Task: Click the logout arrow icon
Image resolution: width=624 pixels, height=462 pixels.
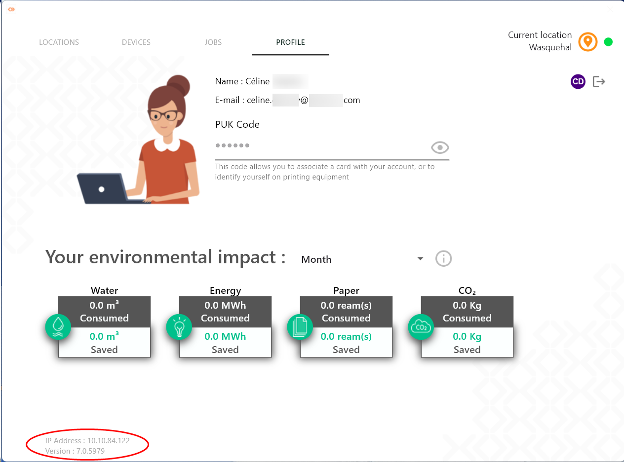Action: (599, 82)
